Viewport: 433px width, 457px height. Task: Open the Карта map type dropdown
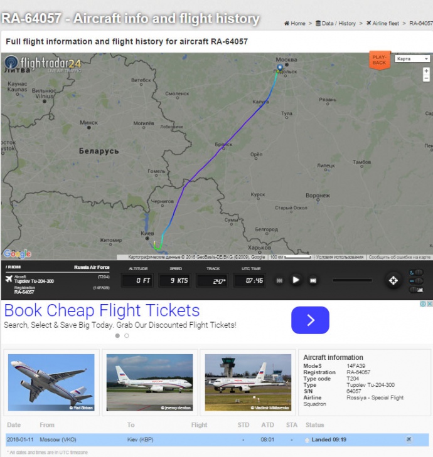(x=412, y=59)
